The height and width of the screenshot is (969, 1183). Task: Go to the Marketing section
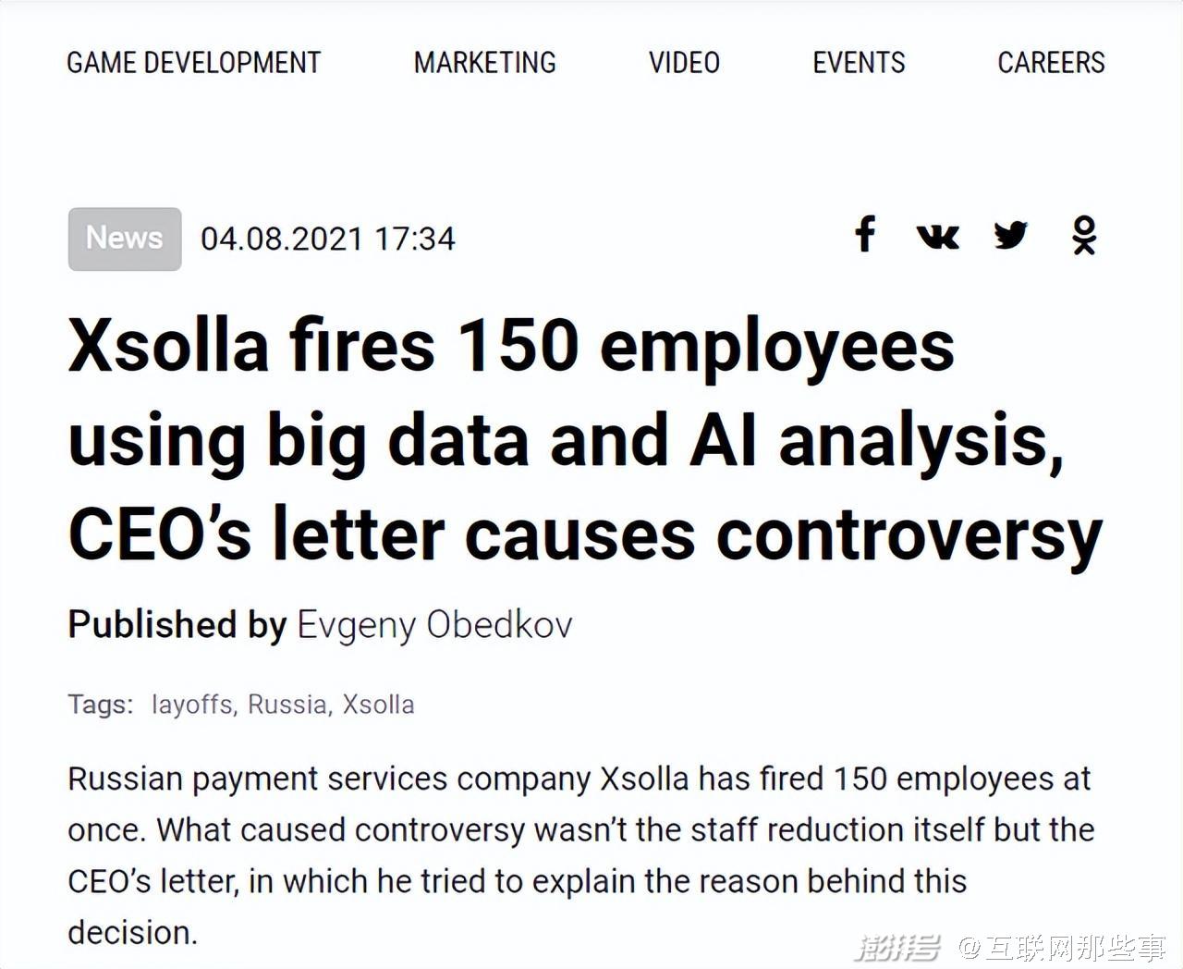484,63
